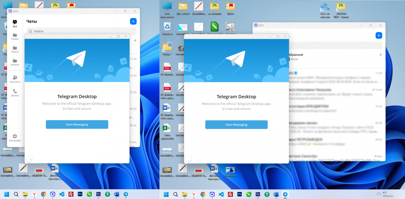Open Настройки in the MAX sidebar
Viewport: 405px width, 199px height.
[x=15, y=138]
